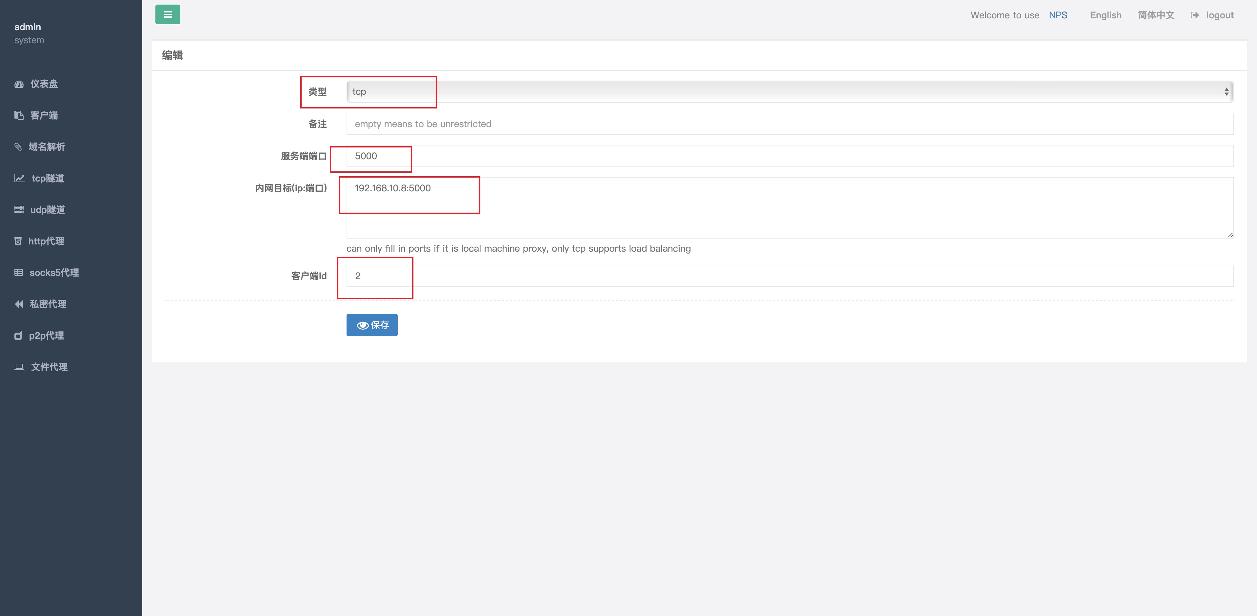This screenshot has height=616, width=1257.
Task: Click the laptop icon beside 文件代理
Action: (x=20, y=367)
